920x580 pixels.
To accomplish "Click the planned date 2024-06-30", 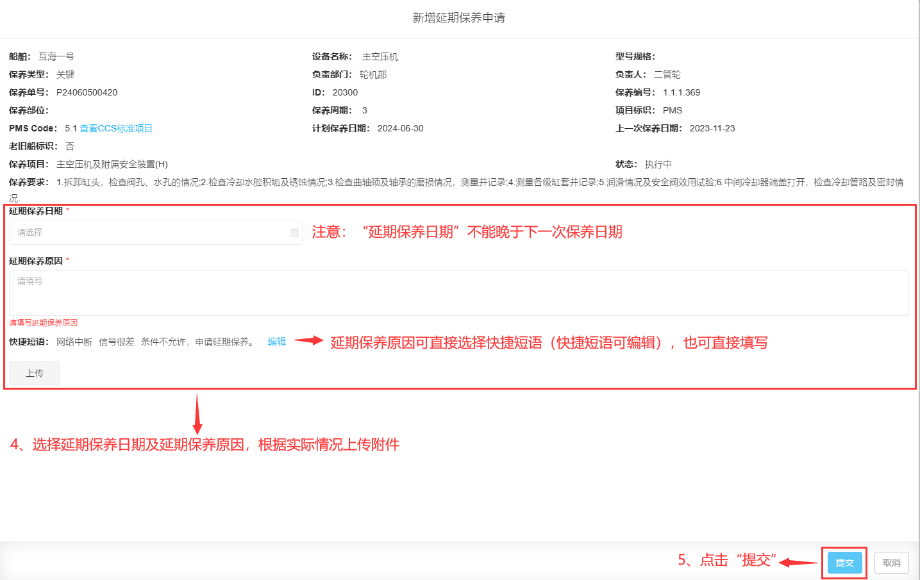I will click(x=401, y=128).
